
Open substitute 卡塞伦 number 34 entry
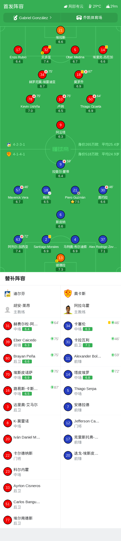coord(91,326)
